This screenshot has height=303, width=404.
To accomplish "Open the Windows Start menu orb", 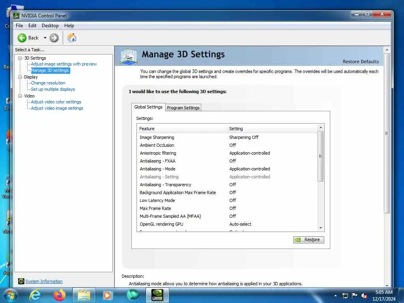I will (x=10, y=296).
